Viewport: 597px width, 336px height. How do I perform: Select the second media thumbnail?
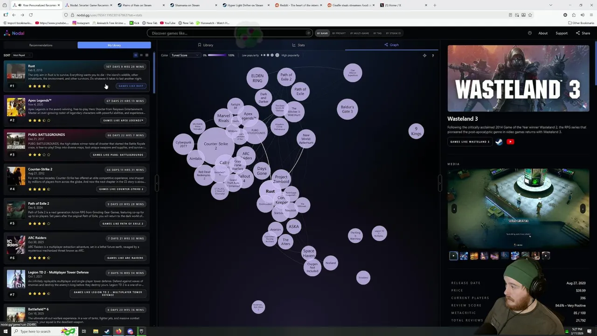point(464,255)
